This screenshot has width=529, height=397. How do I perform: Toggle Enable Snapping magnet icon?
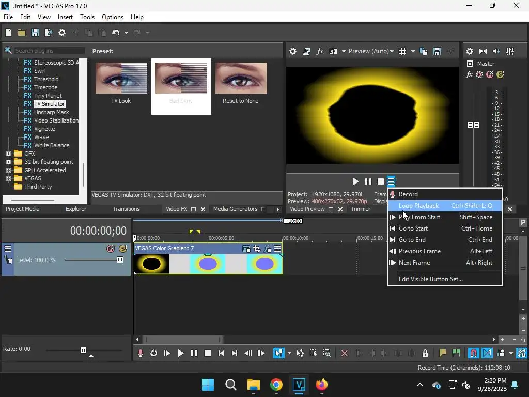pyautogui.click(x=474, y=353)
